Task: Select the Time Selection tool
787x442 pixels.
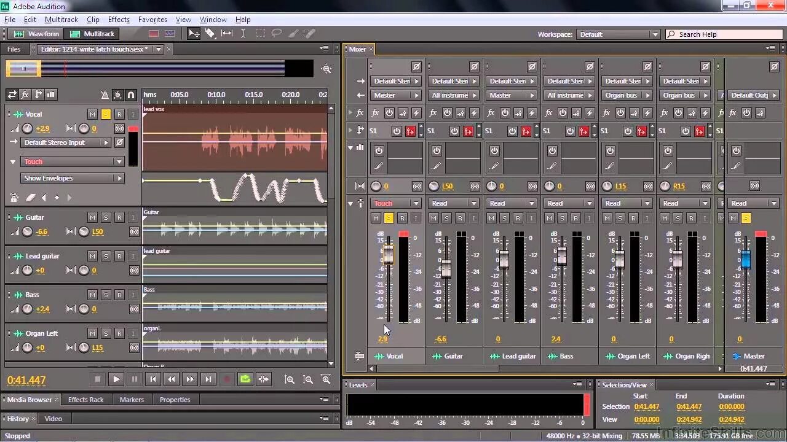Action: [243, 34]
